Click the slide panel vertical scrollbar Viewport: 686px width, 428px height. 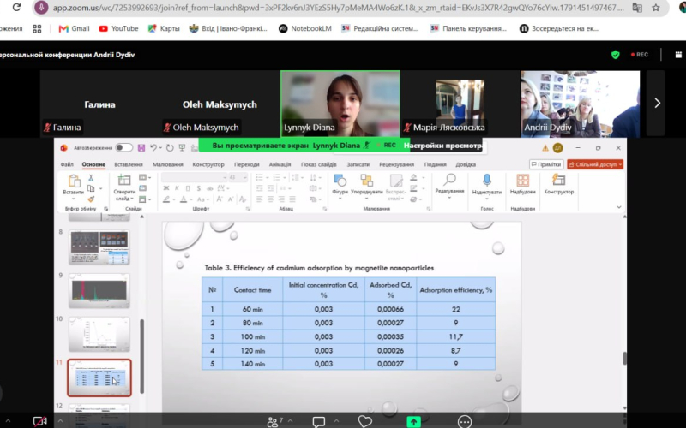141,356
